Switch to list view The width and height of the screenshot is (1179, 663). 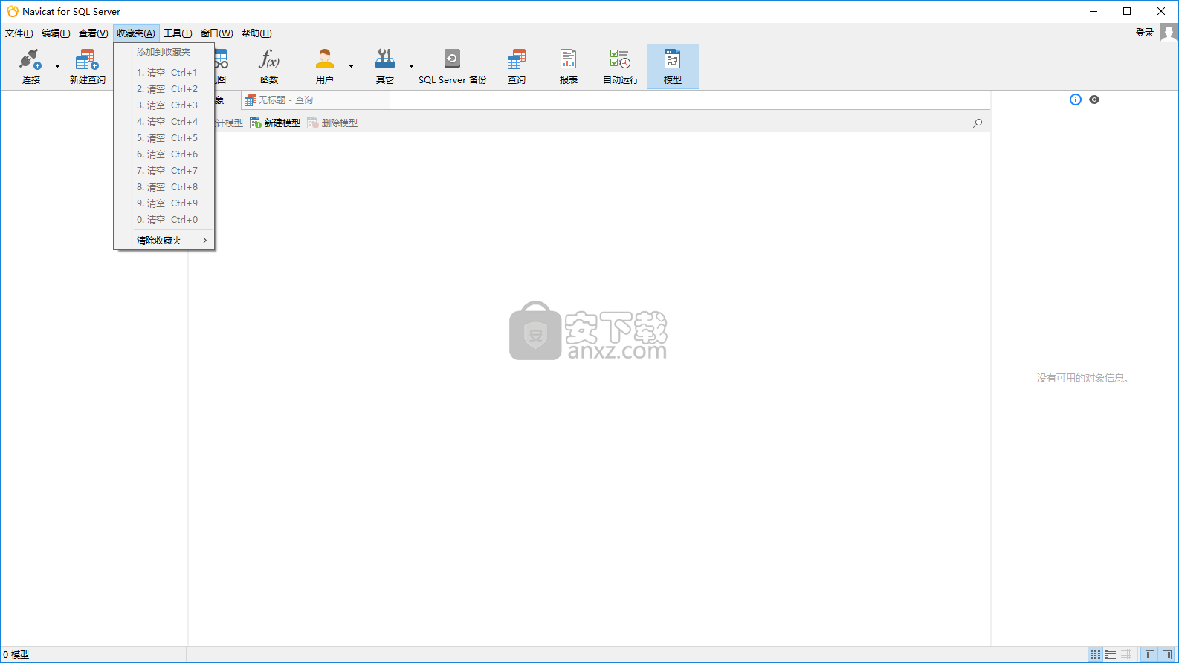(1111, 655)
